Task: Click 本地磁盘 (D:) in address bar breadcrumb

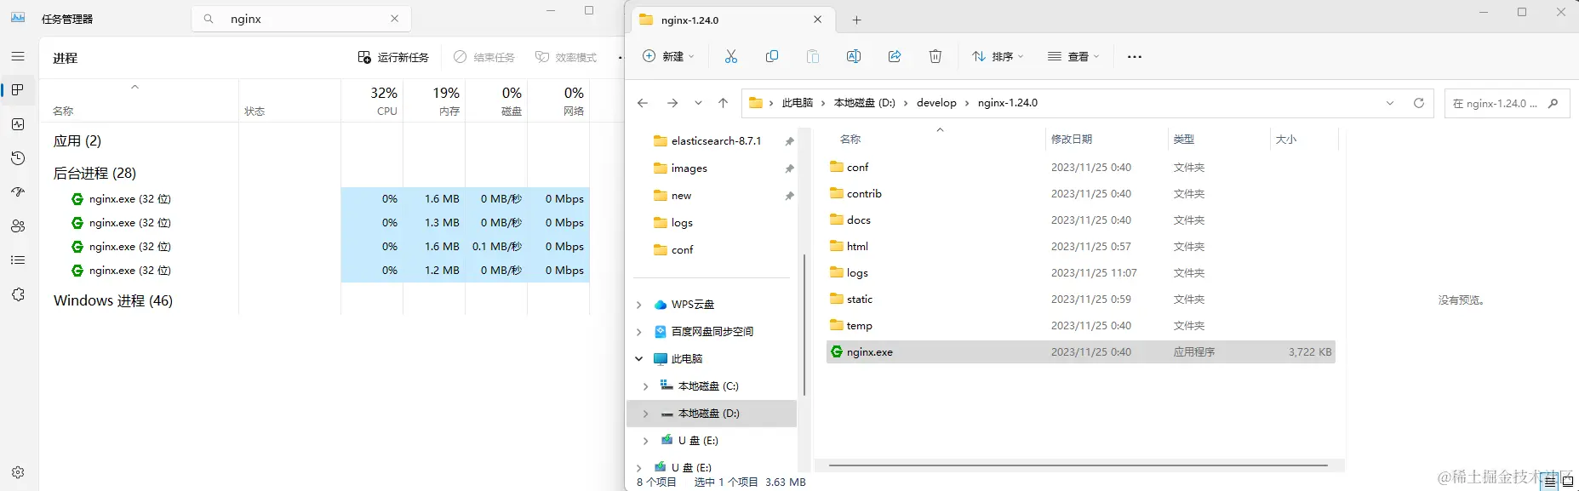Action: click(x=865, y=103)
